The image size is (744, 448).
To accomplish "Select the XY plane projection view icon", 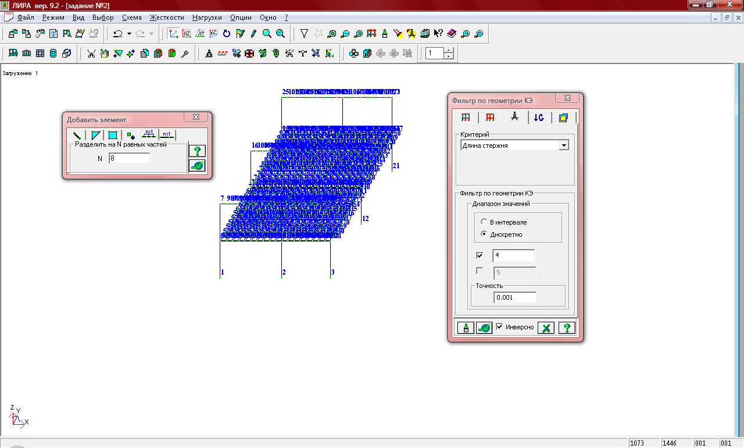I will coord(200,34).
